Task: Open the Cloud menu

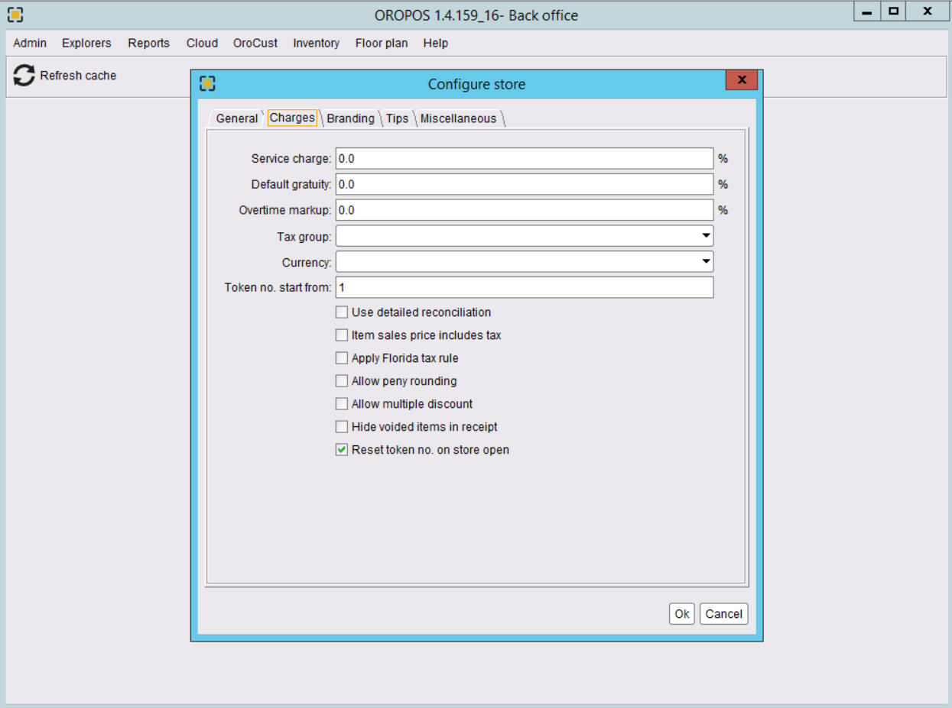Action: point(202,44)
